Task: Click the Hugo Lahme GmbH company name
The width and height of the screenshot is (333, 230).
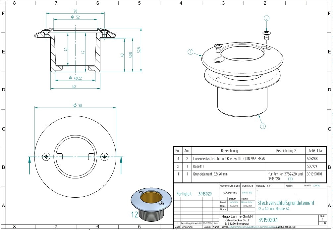Action: point(237,217)
